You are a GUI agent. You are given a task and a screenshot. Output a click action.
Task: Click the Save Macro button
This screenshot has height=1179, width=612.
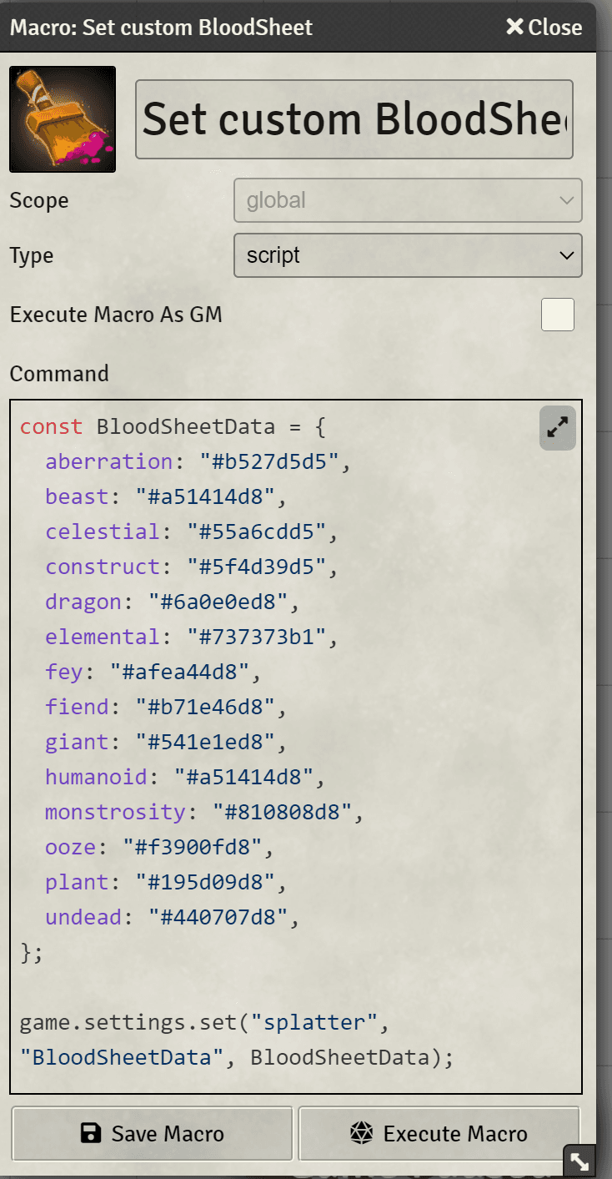153,1134
